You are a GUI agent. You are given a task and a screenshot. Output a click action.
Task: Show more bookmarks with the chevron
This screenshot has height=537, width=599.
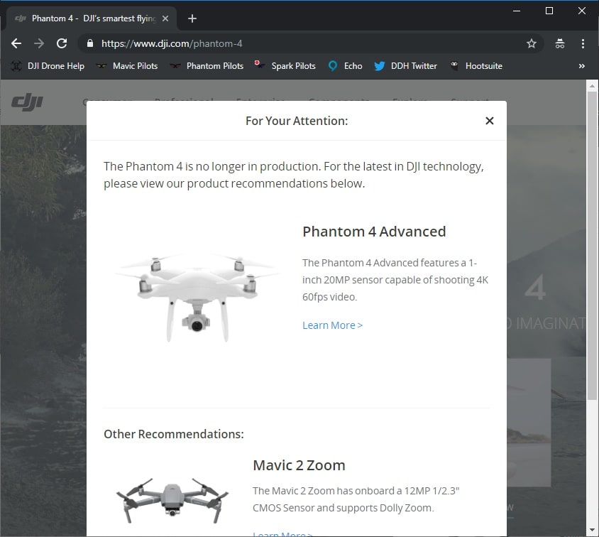[581, 66]
